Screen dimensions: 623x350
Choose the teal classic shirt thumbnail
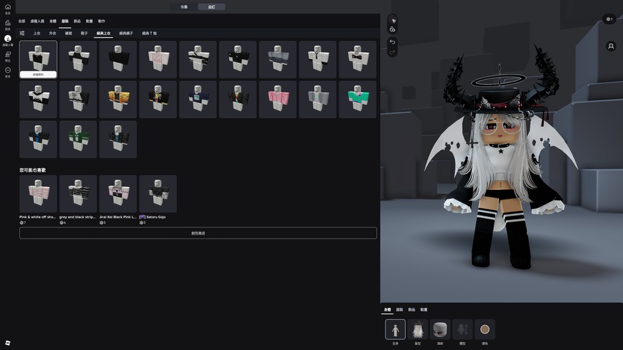[358, 99]
